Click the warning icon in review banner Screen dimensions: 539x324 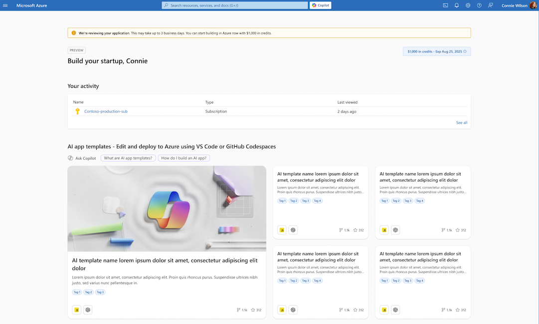coord(74,33)
